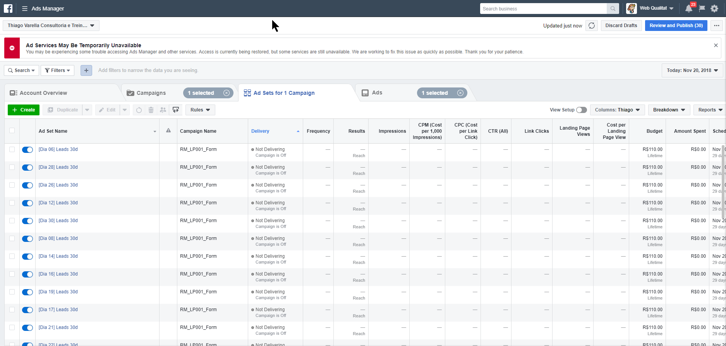Open the date range Today: Nov 20, 2018

692,70
